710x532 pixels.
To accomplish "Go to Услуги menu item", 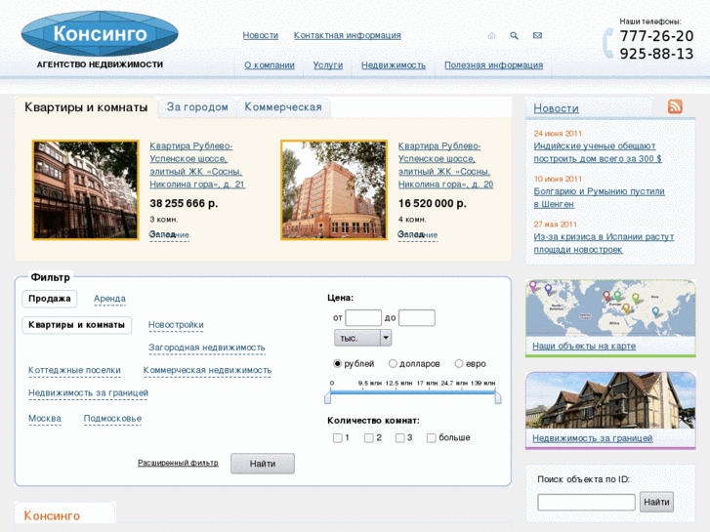I will [x=328, y=65].
